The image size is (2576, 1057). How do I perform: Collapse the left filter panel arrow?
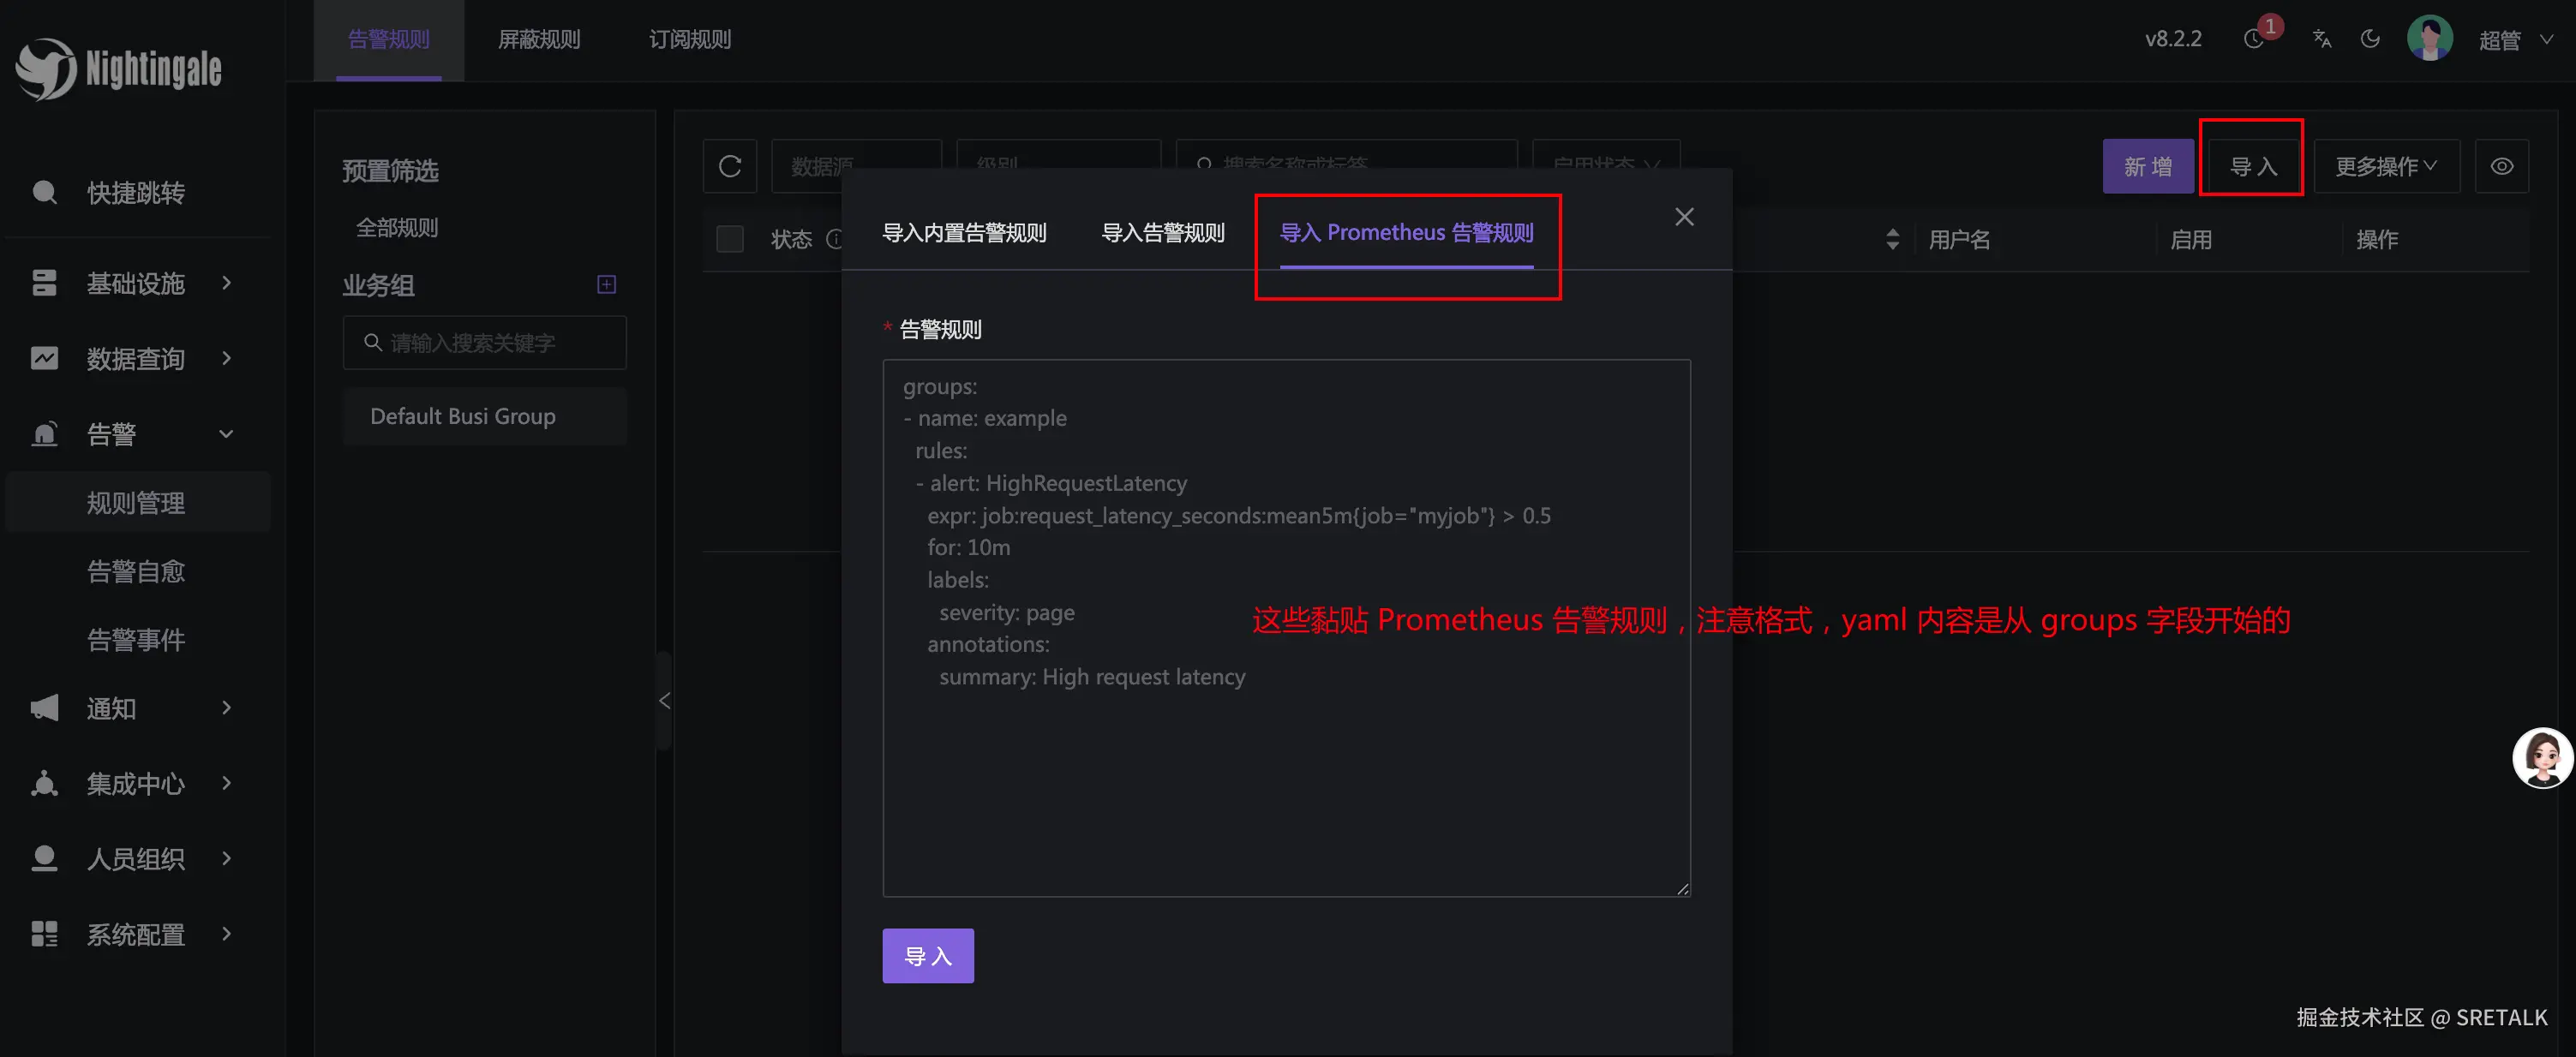[x=665, y=701]
